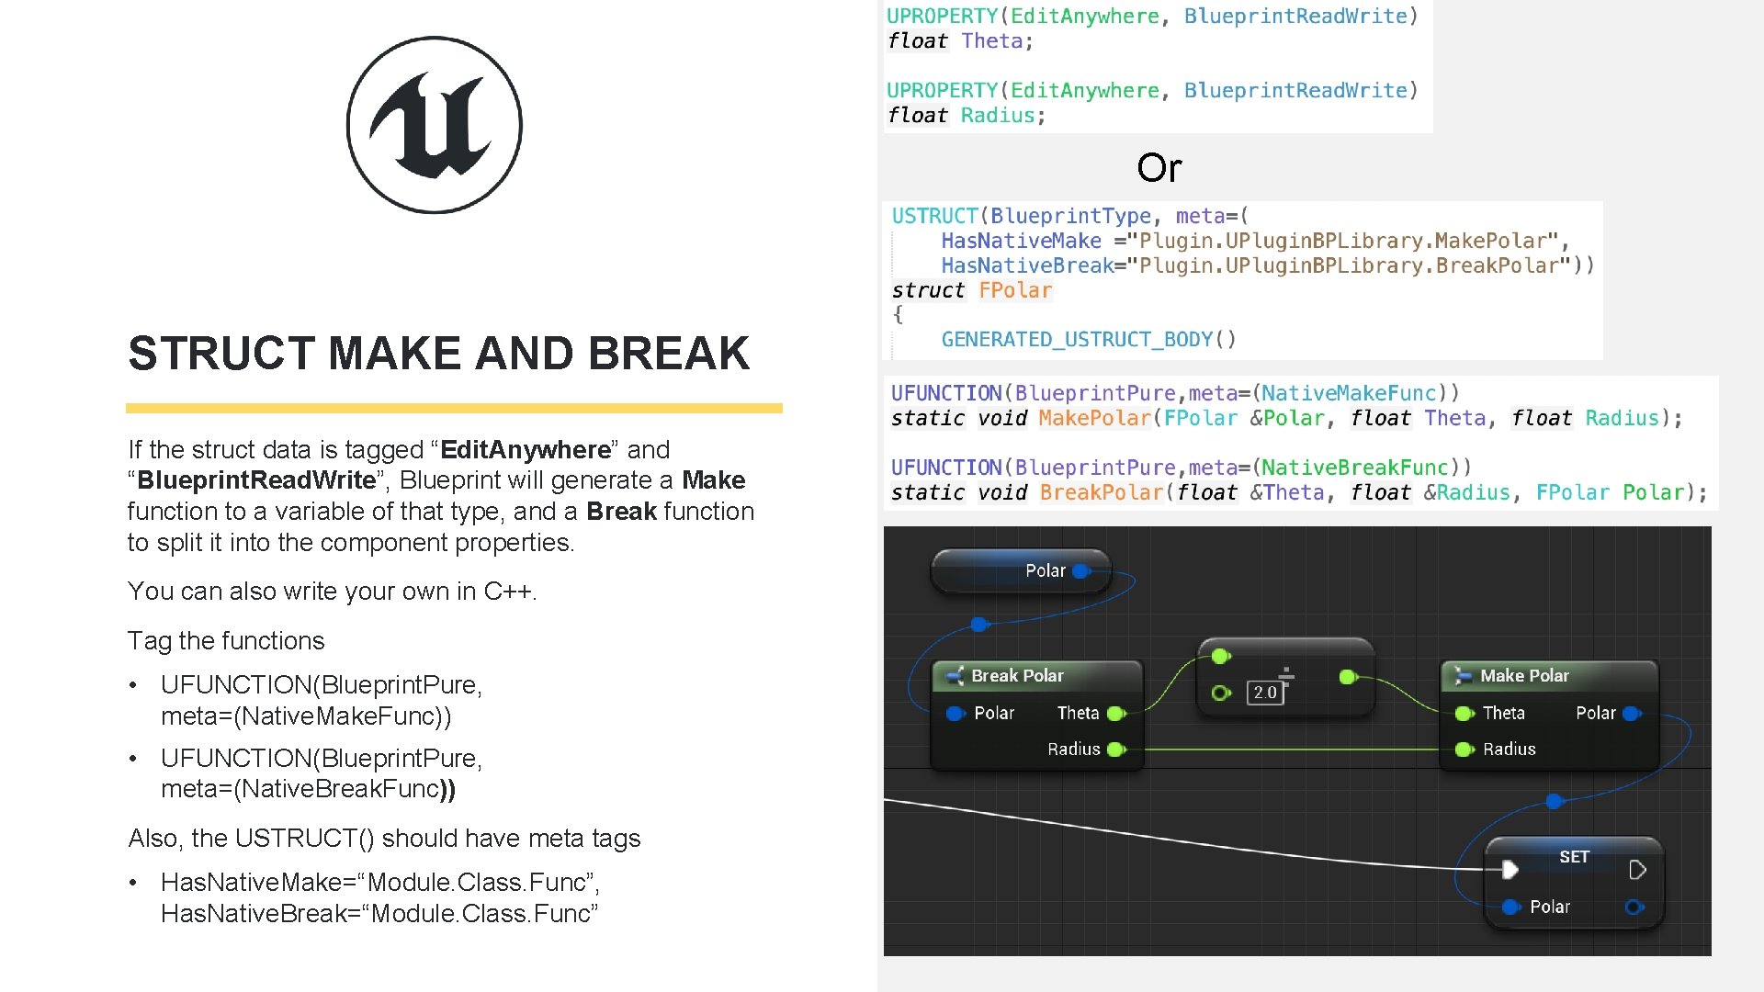The width and height of the screenshot is (1764, 992).
Task: Click the Unreal Engine logo
Action: [434, 124]
